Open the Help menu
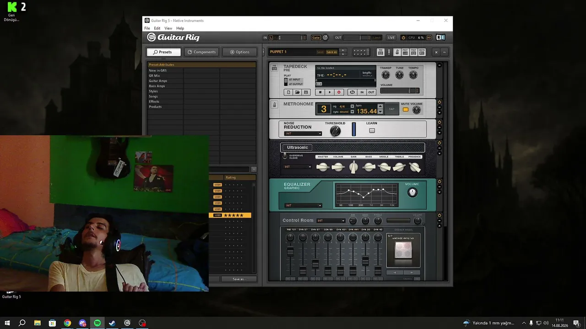The height and width of the screenshot is (329, 586). click(180, 28)
